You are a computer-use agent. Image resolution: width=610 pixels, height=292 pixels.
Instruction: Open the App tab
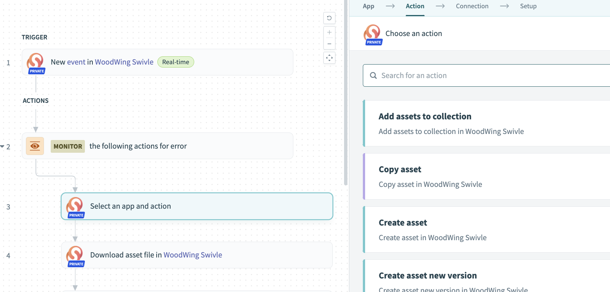click(x=368, y=6)
